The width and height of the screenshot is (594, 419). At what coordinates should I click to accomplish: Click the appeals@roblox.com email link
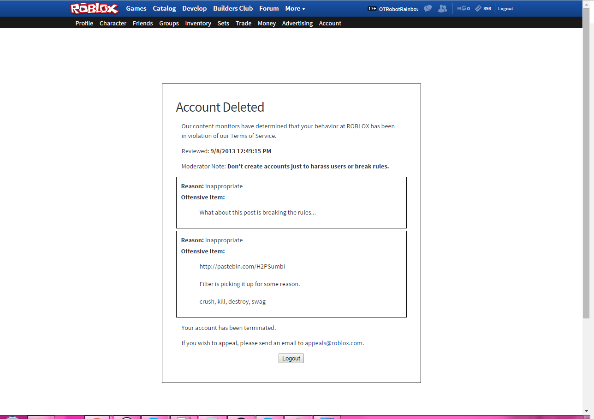click(x=333, y=343)
